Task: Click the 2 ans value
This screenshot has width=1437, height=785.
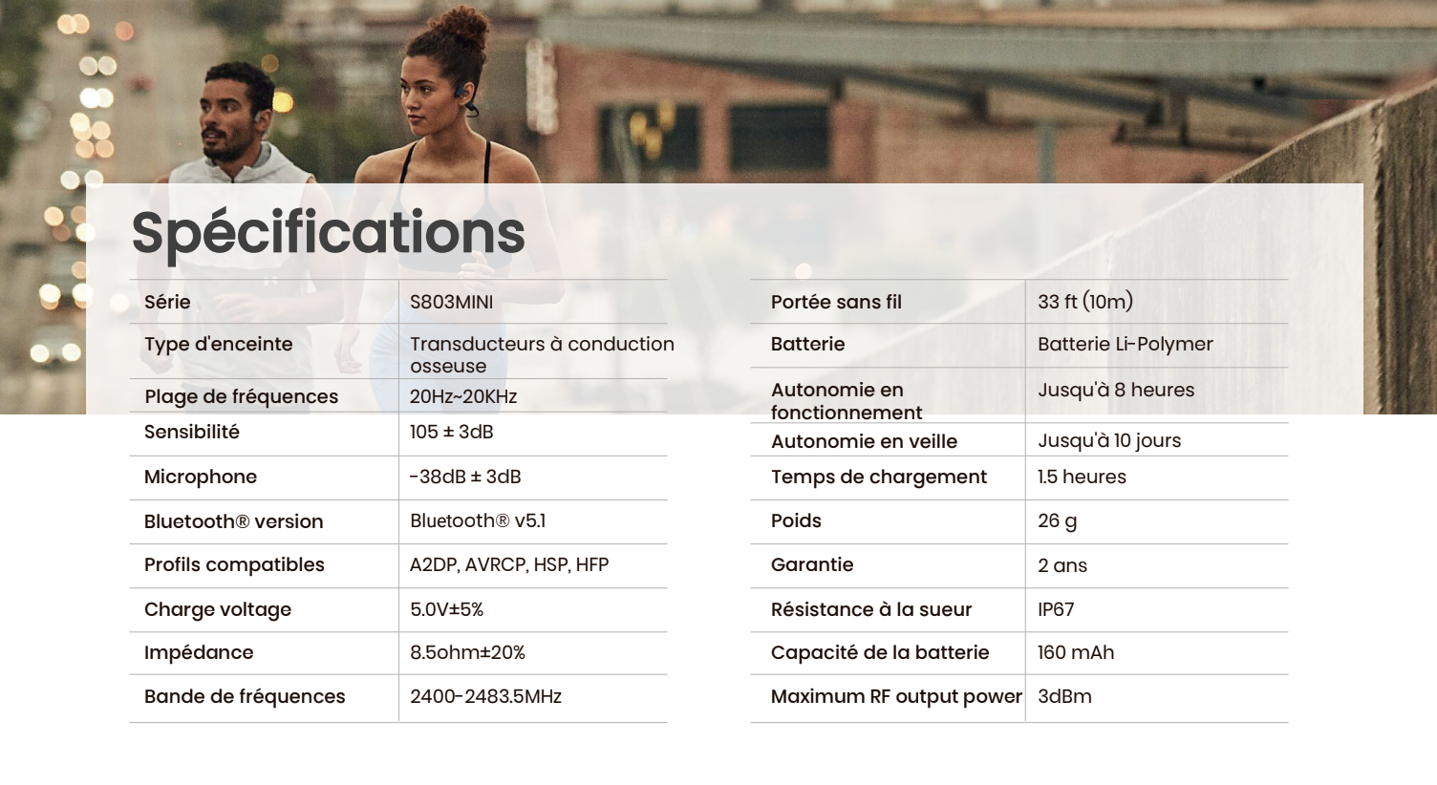Action: click(x=1062, y=565)
